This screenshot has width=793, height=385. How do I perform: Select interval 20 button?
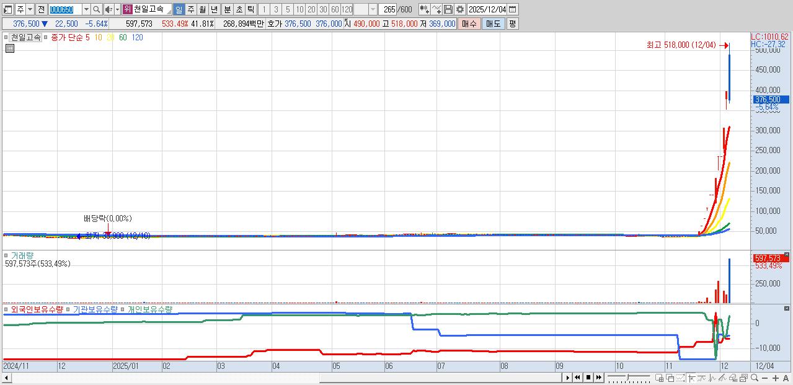311,9
